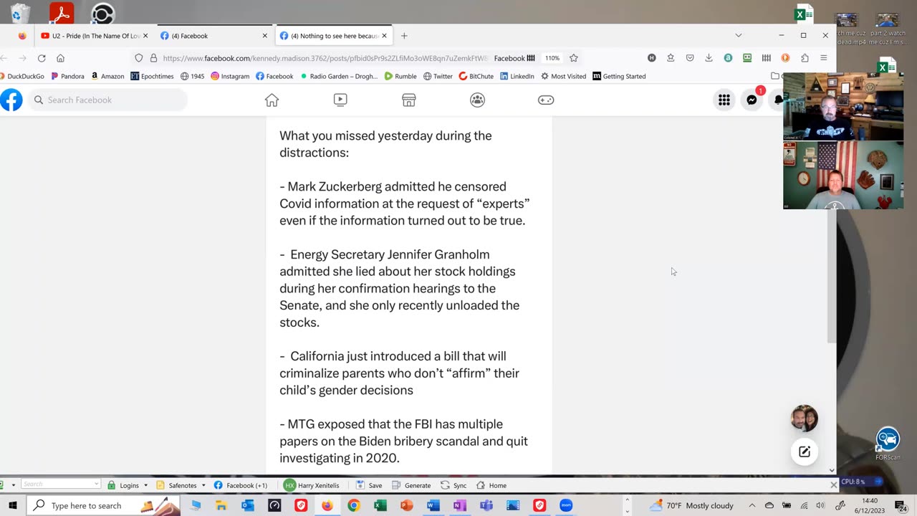List all tabs dropdown chevron
This screenshot has height=516, width=917.
coord(739,35)
